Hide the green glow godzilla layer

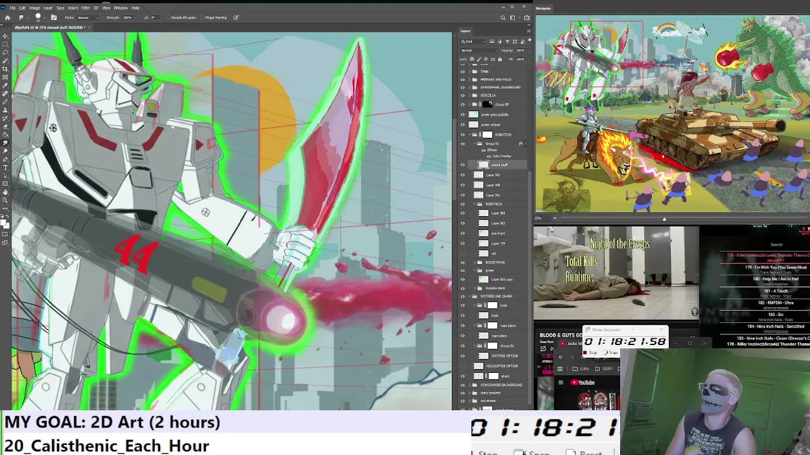463,114
